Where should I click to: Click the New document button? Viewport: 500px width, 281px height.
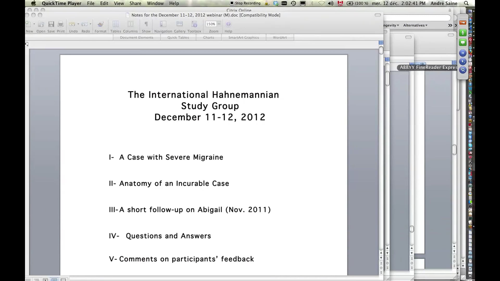coord(29,24)
